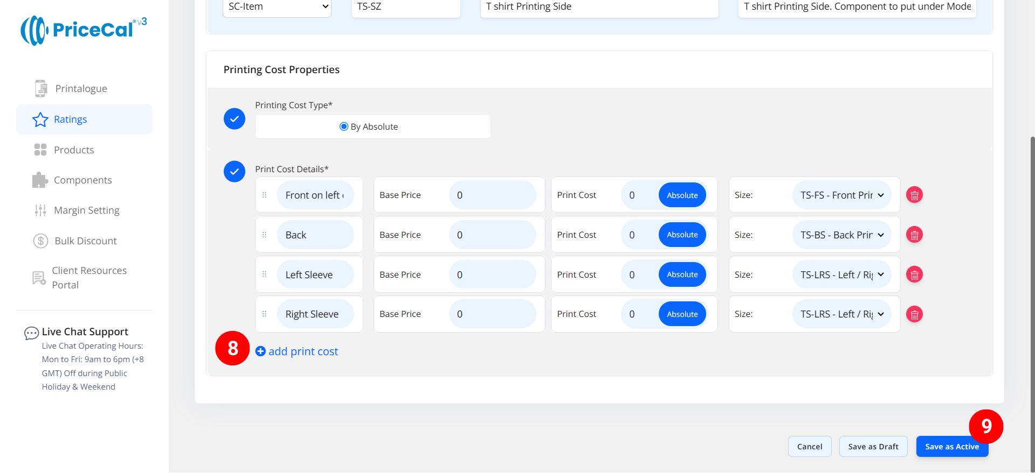Screen dimensions: 1035x473
Task: Click the Components puzzle icon
Action: 40,180
